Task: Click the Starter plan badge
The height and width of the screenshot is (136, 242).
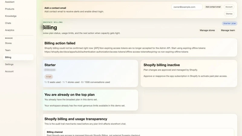Action: point(230,24)
